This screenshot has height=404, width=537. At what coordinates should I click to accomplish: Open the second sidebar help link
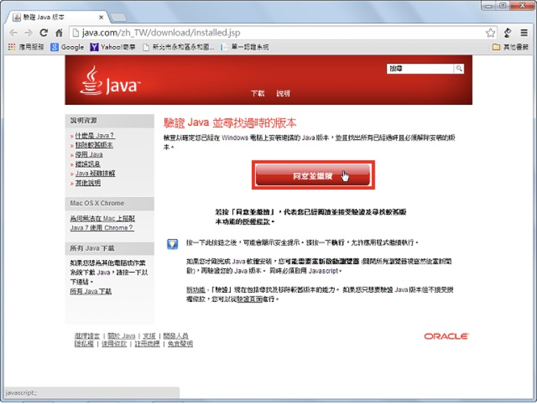click(94, 145)
